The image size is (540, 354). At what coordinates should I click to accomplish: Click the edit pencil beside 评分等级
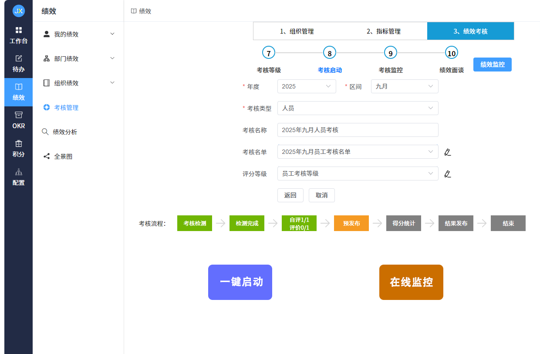(x=448, y=174)
